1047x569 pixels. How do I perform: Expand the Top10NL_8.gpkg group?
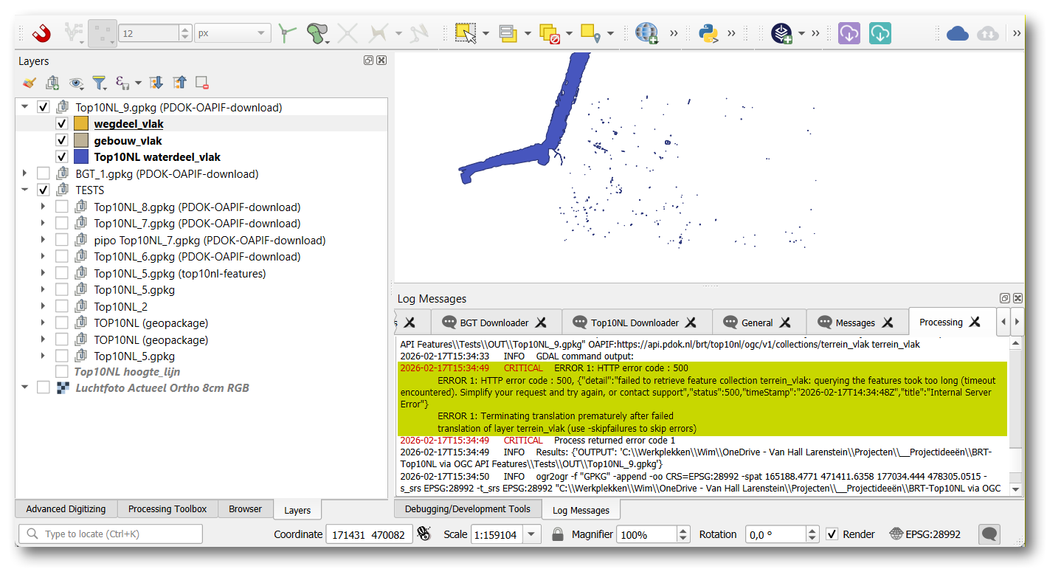click(43, 207)
